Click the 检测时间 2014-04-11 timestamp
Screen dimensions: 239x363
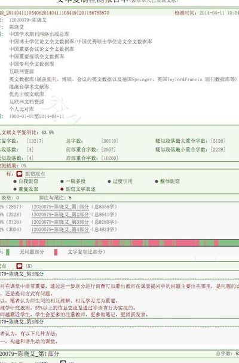tap(207, 13)
